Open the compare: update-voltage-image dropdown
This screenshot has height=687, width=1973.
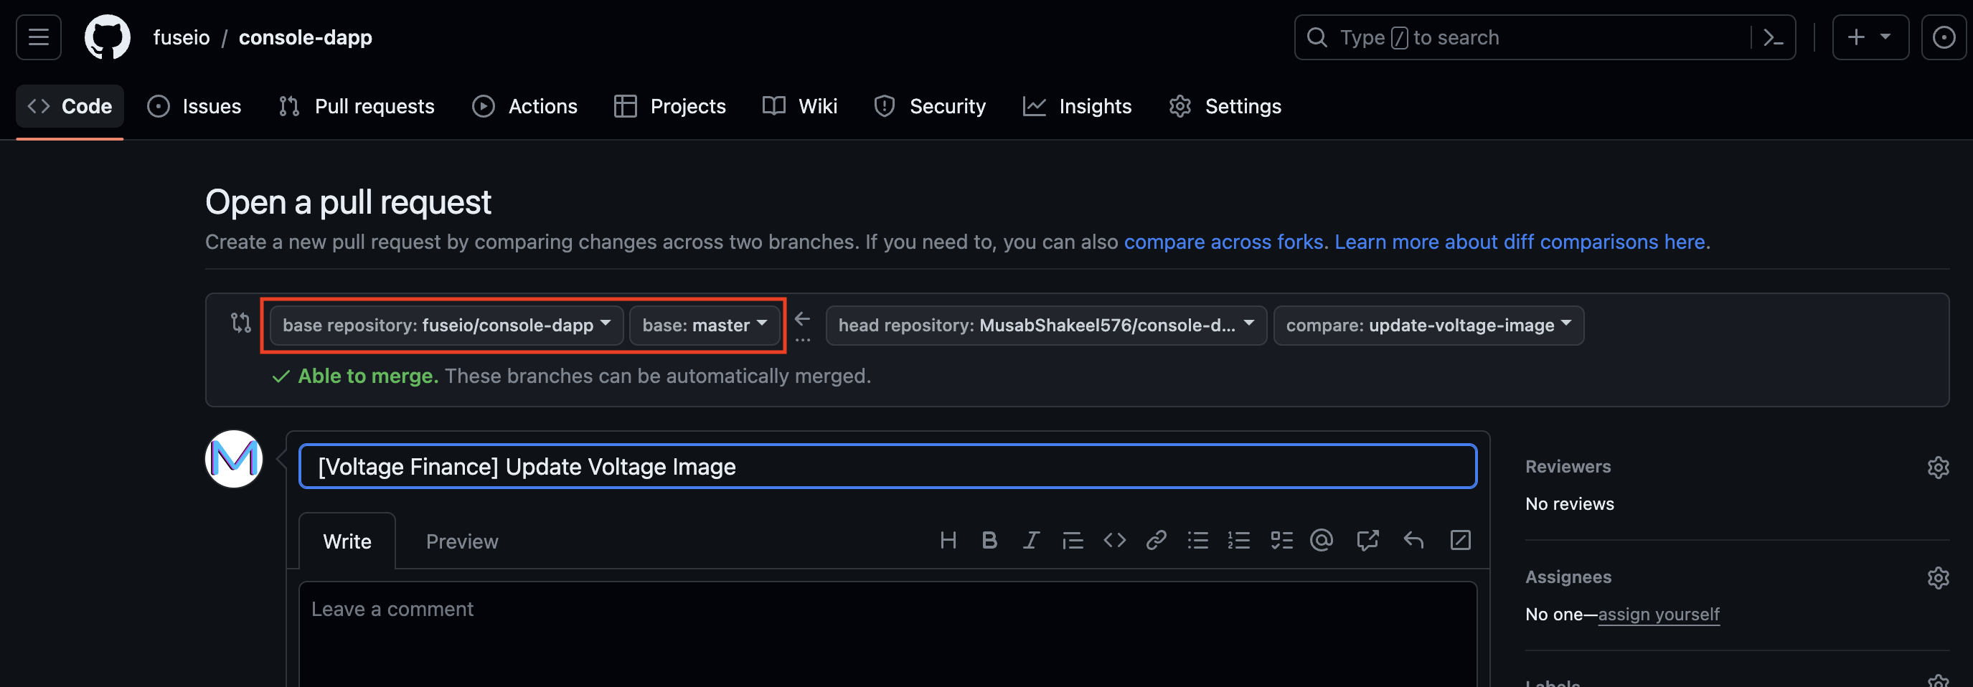coord(1428,326)
